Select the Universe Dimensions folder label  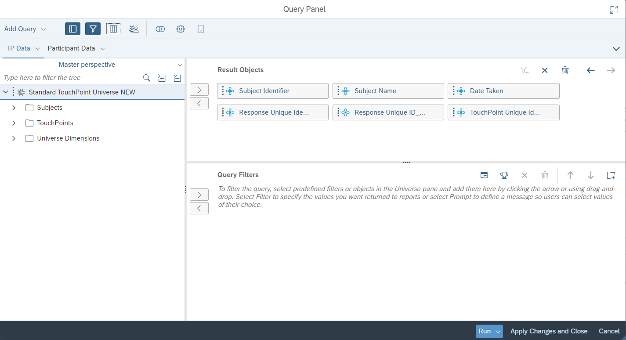[68, 138]
